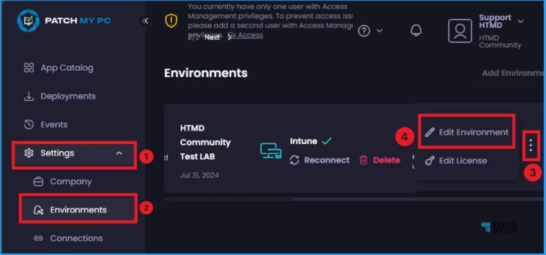Open the three-dot environment options menu

531,145
